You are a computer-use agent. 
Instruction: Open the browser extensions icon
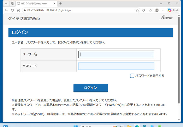pos(144,10)
